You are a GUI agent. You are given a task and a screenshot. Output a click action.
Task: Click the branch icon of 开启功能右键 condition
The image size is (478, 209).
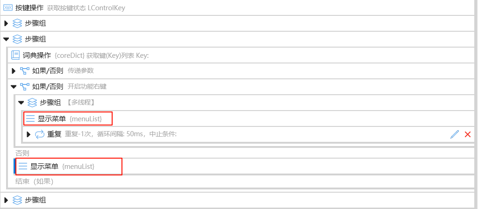click(x=25, y=87)
